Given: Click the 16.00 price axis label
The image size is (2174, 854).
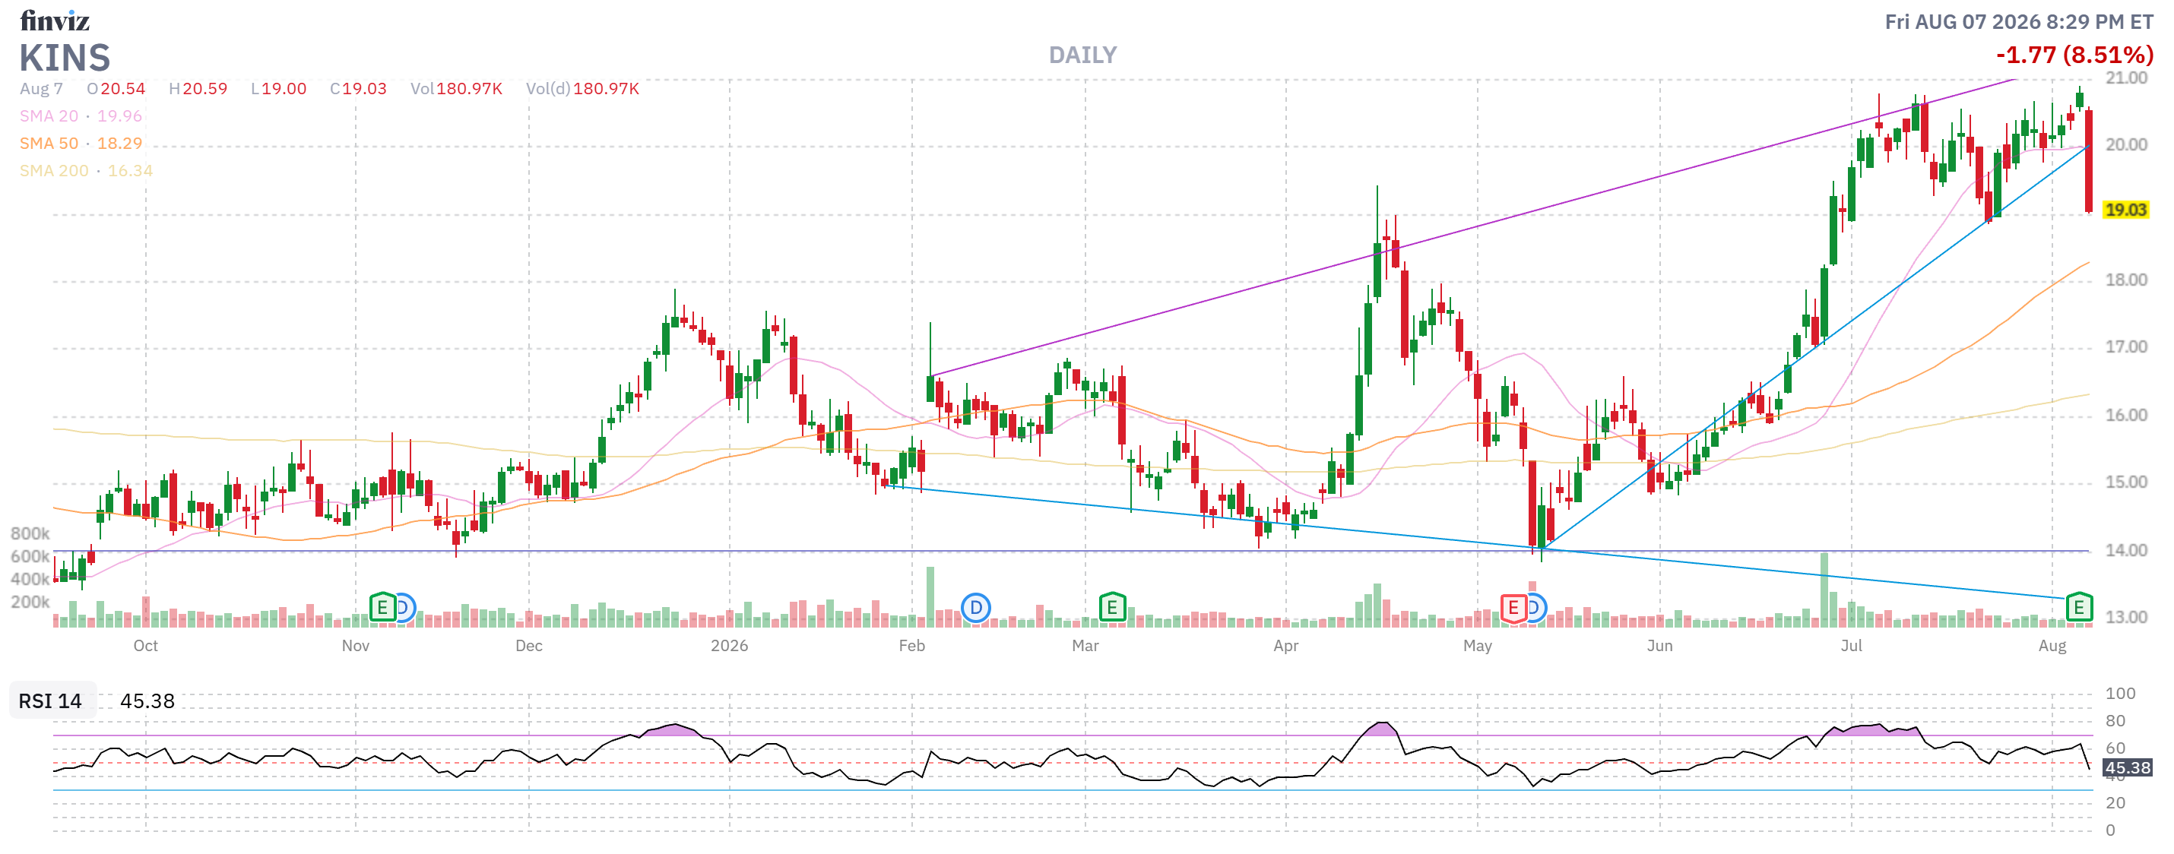Looking at the screenshot, I should pyautogui.click(x=2126, y=414).
